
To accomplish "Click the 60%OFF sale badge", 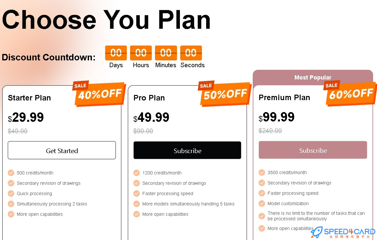I will (350, 93).
